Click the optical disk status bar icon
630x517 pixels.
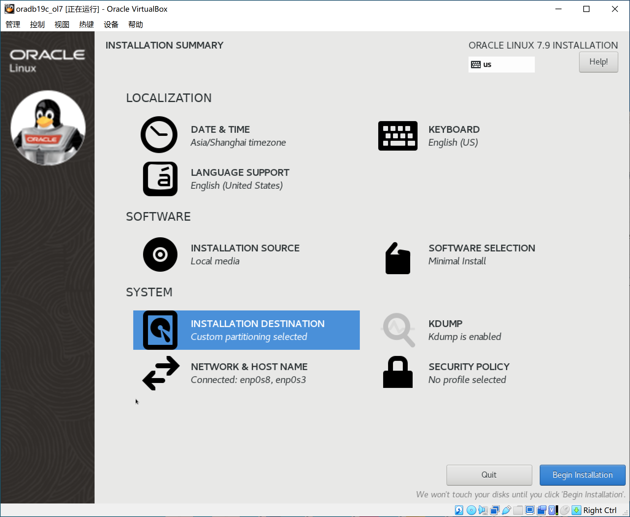[x=471, y=510]
